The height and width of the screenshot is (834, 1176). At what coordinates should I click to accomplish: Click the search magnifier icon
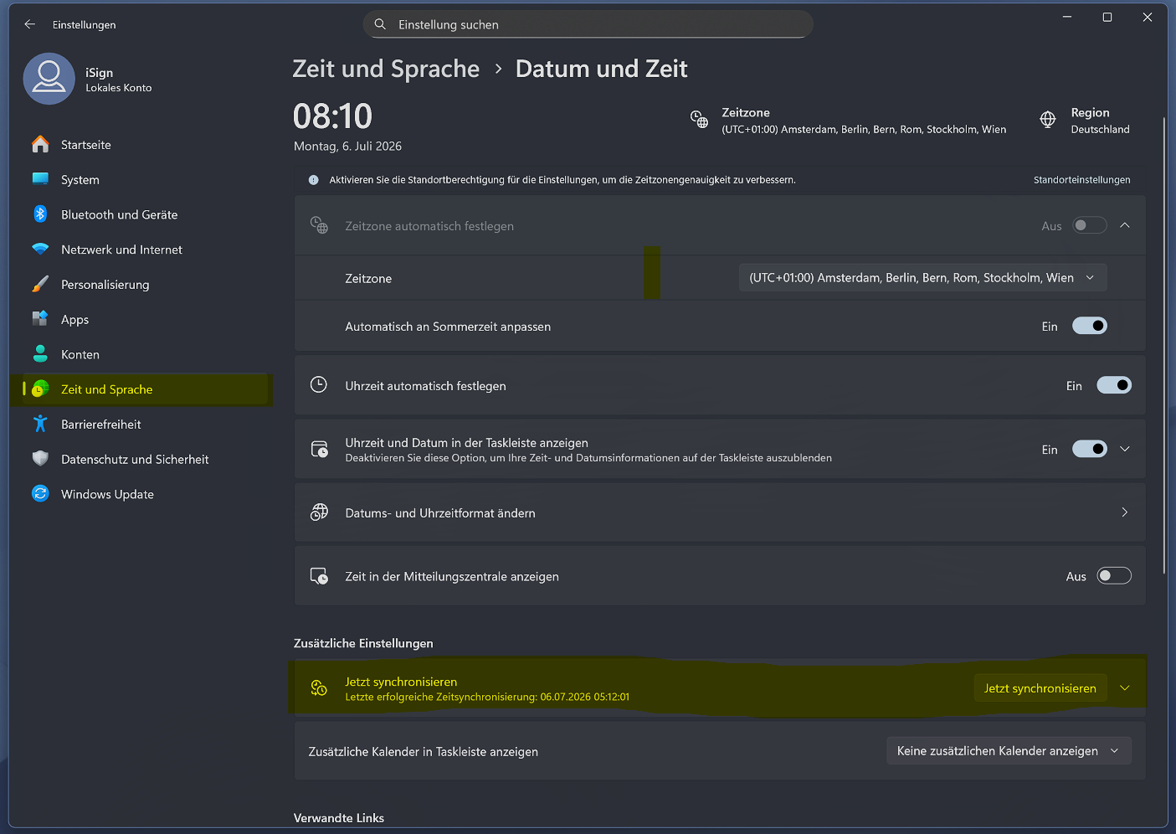(380, 24)
